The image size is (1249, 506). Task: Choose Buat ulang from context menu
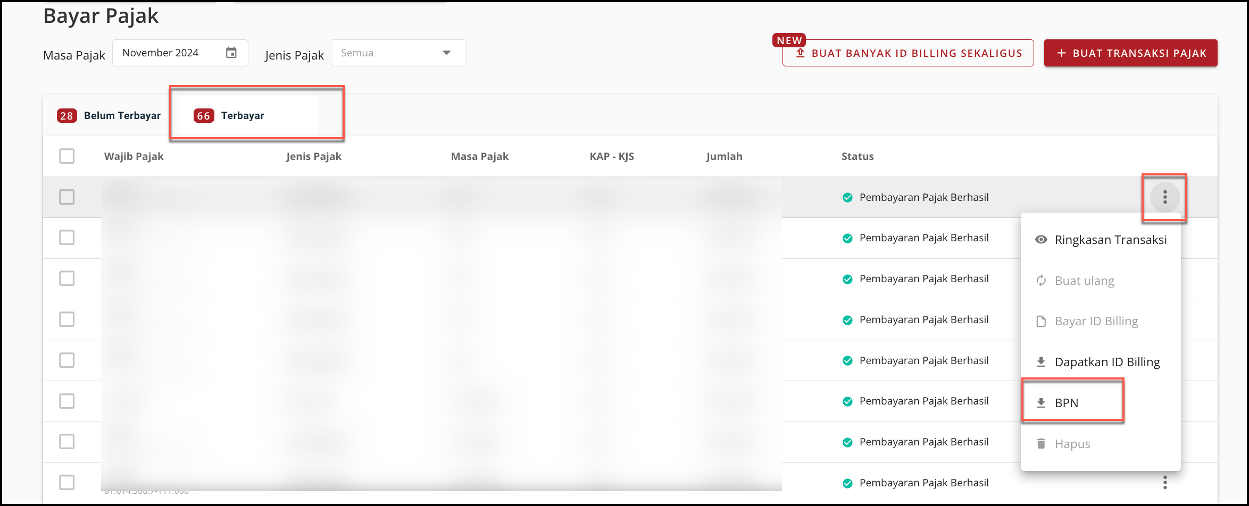click(1084, 281)
